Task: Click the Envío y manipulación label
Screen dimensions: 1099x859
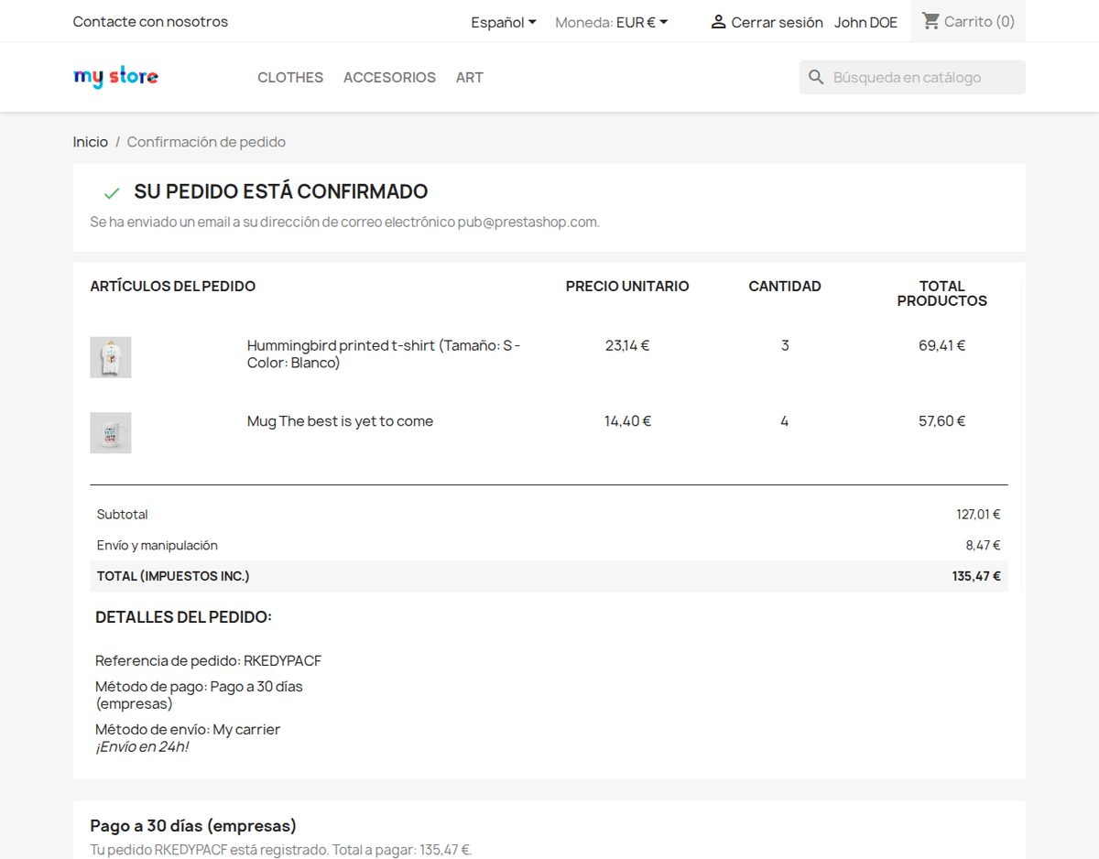Action: (158, 545)
